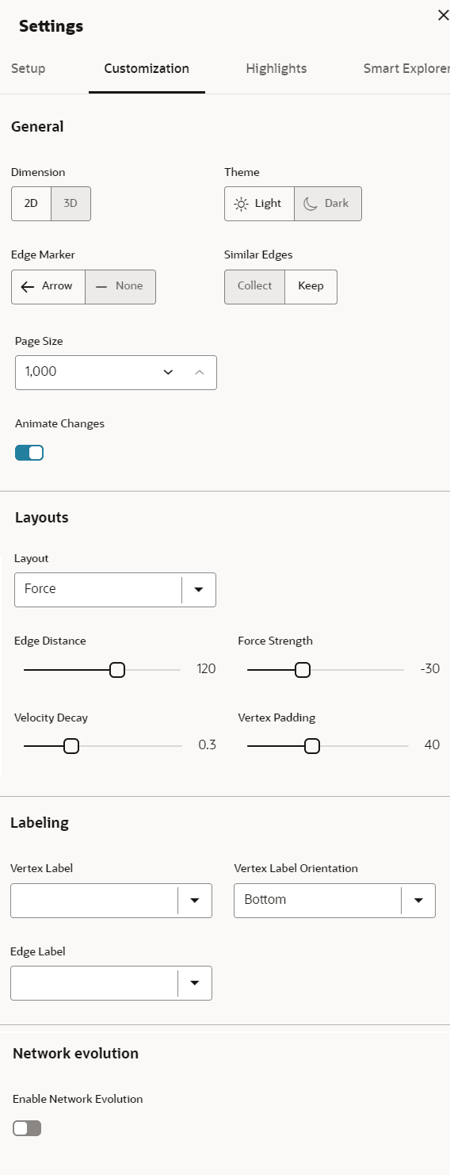
Task: Close the Settings panel with X
Action: point(444,15)
